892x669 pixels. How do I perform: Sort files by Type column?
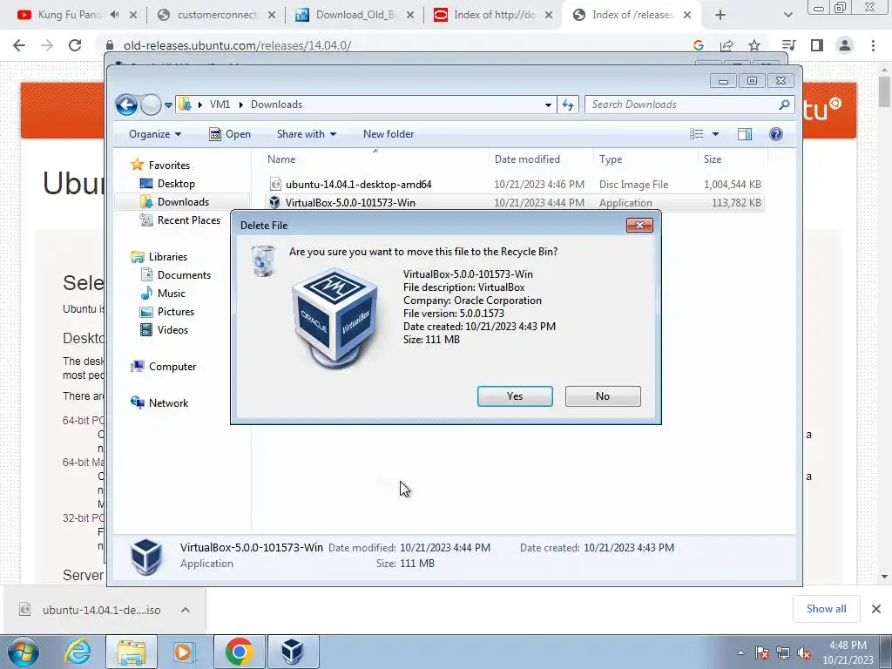pyautogui.click(x=611, y=159)
